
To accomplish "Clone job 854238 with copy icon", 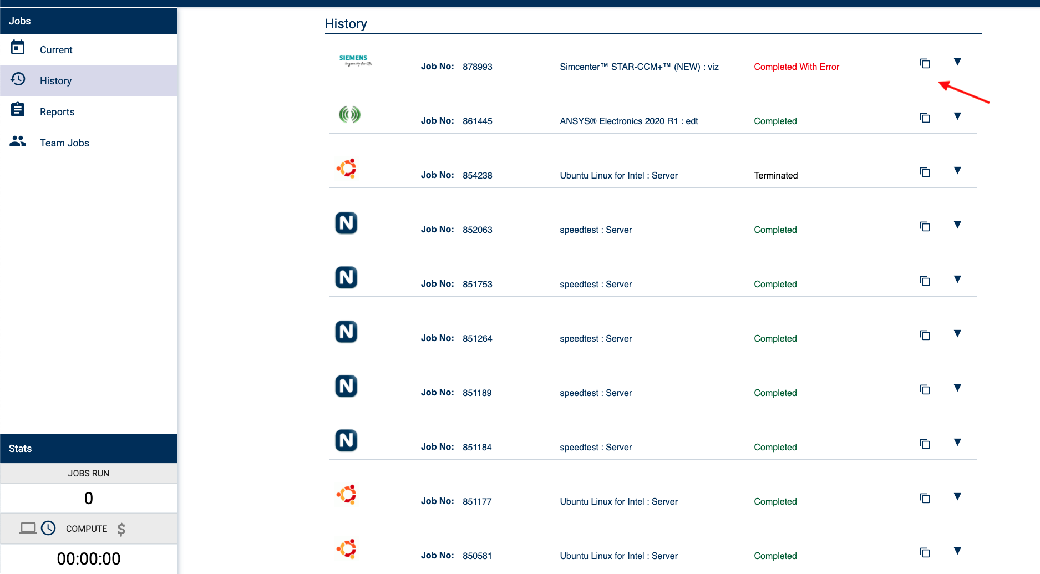I will click(925, 172).
